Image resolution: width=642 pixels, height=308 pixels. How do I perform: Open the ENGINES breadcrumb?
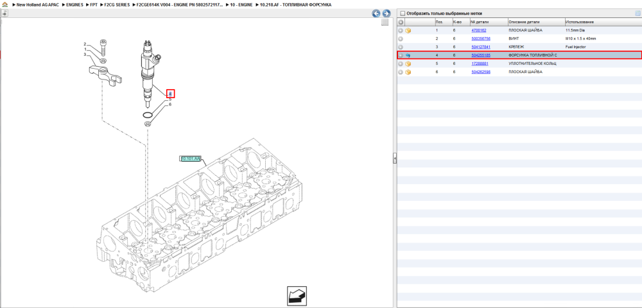click(x=74, y=4)
